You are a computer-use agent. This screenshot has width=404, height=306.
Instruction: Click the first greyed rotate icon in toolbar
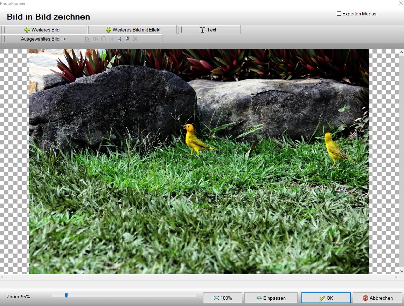pos(88,39)
